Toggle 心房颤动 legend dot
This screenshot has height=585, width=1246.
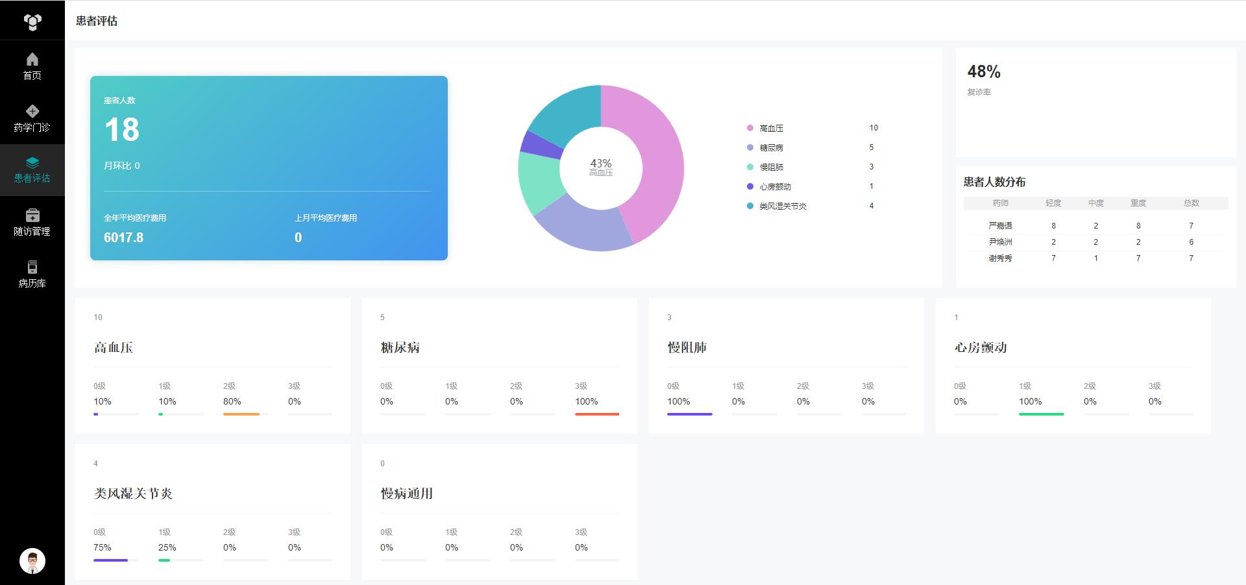point(750,187)
